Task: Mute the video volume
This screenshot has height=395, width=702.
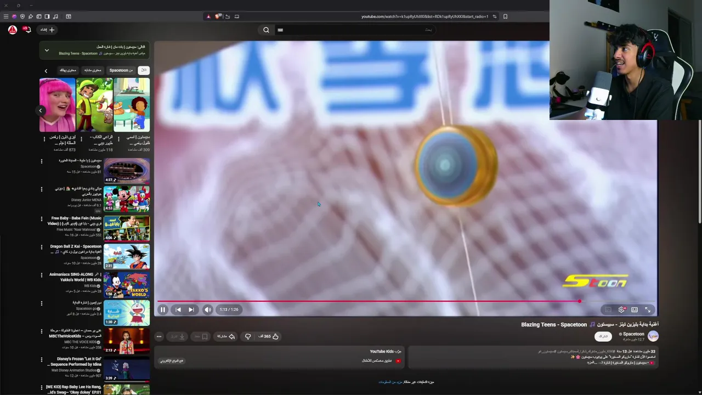Action: pos(207,309)
